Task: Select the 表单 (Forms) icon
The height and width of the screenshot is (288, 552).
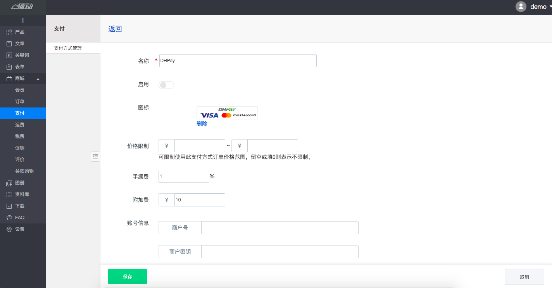Action: click(9, 67)
